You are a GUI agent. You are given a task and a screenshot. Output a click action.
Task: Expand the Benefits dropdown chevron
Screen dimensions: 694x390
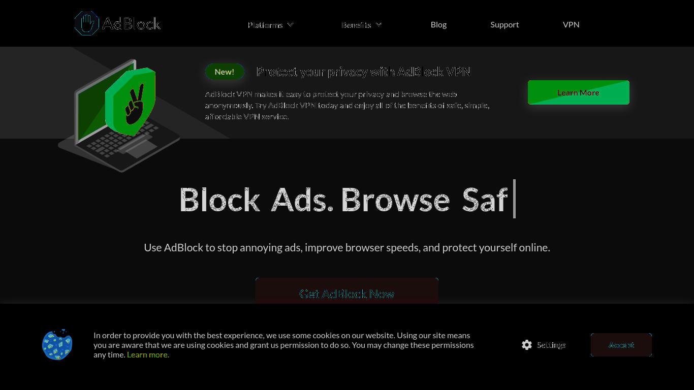click(378, 24)
